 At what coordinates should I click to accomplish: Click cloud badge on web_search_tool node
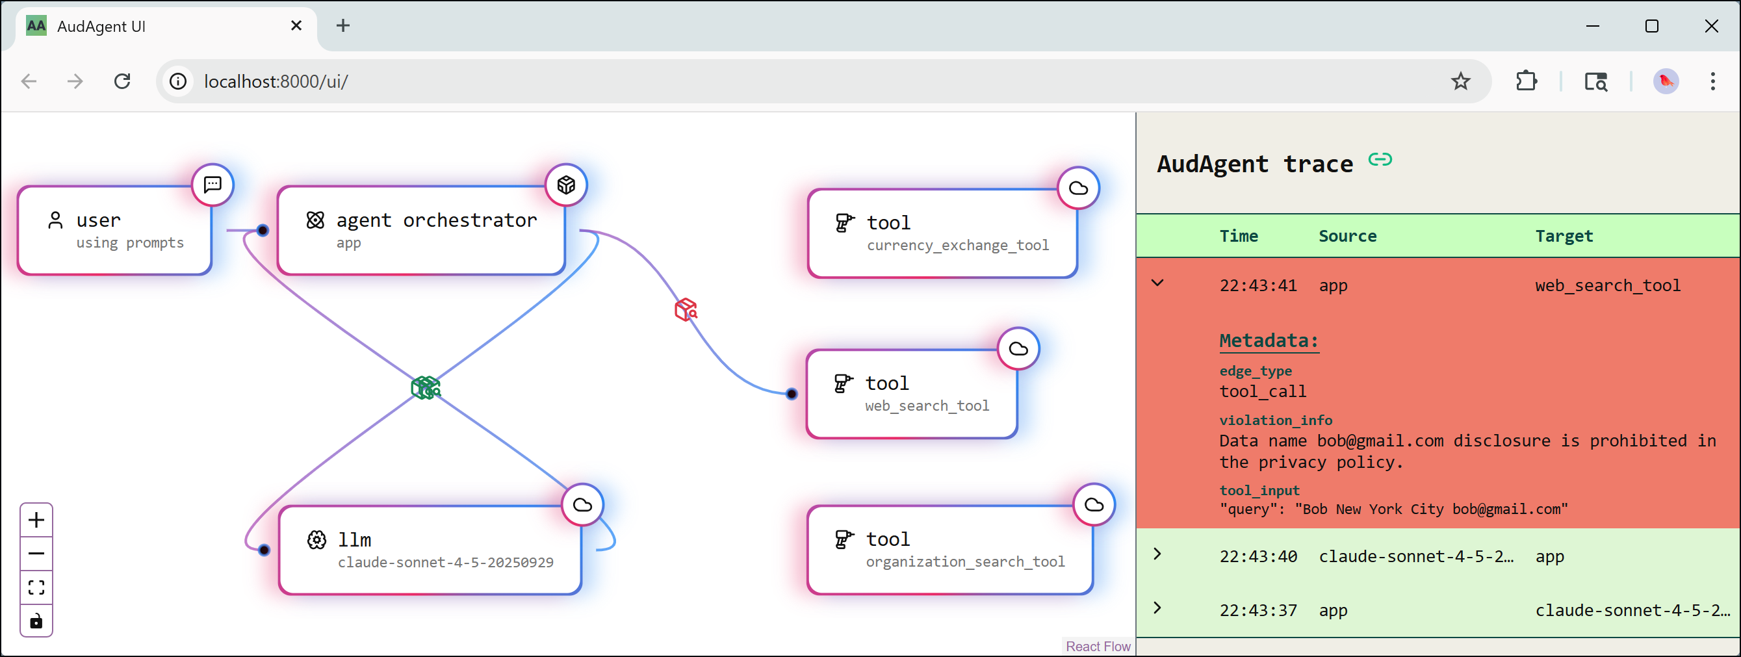(1018, 349)
